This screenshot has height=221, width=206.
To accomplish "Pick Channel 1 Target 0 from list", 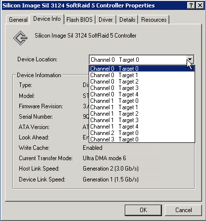I will point(142,101).
